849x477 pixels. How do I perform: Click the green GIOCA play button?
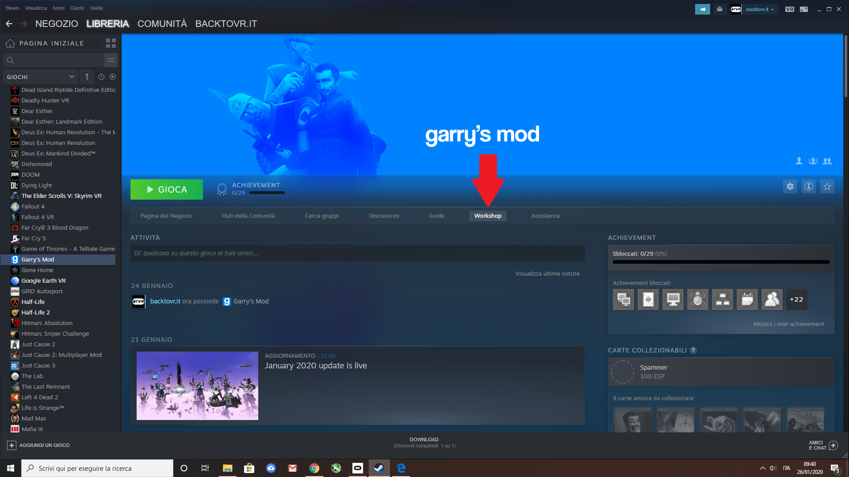coord(167,189)
